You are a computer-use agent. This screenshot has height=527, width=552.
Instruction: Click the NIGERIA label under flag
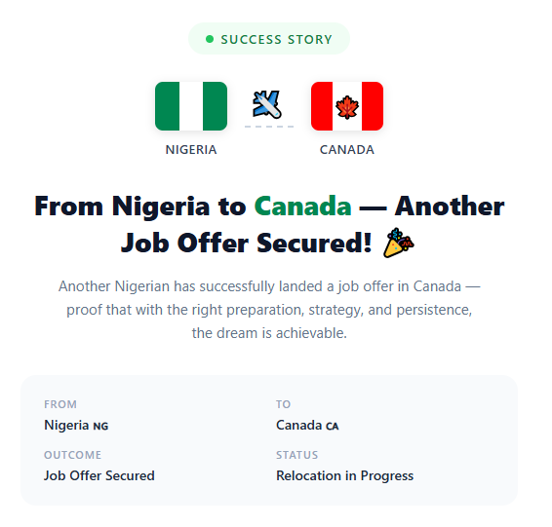point(191,150)
